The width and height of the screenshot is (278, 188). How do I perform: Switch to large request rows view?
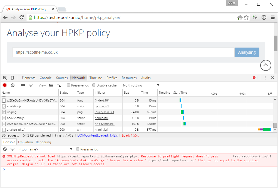(x=51, y=85)
